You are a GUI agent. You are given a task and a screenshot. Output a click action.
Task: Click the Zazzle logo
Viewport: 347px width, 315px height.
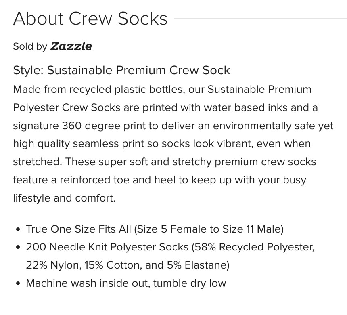(x=71, y=46)
